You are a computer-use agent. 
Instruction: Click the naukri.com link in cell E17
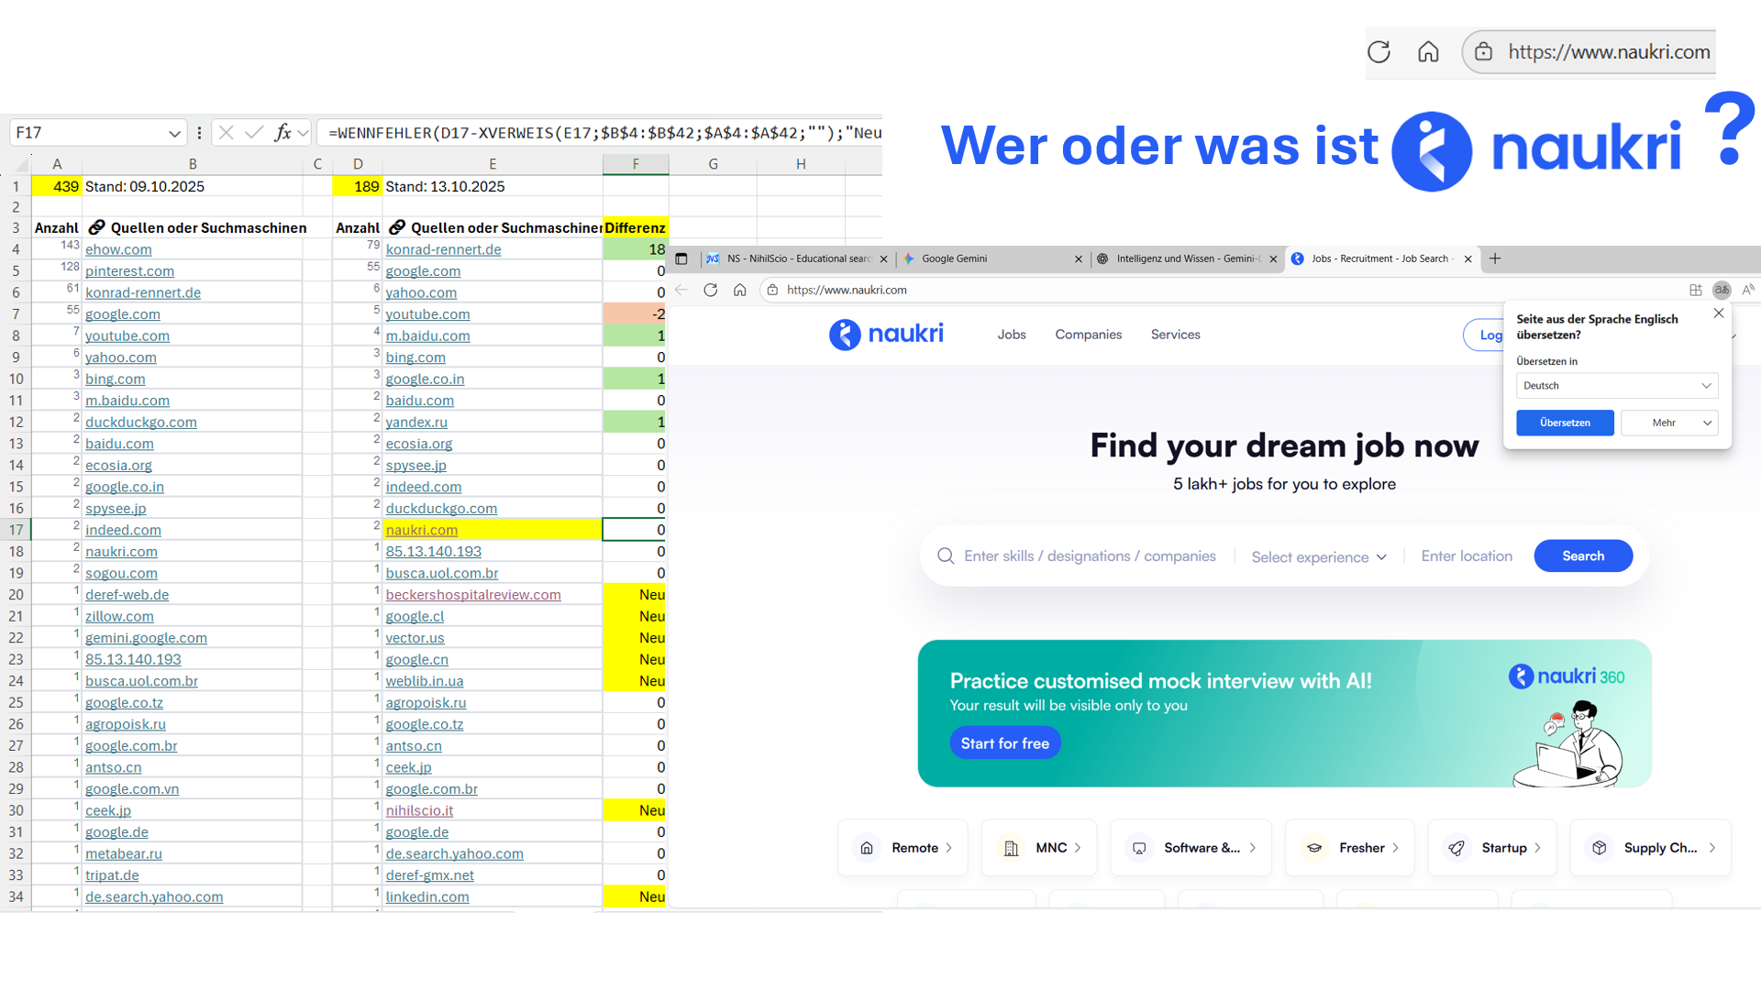coord(421,530)
